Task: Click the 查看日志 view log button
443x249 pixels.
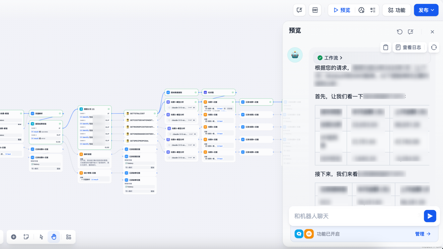Action: pos(408,47)
